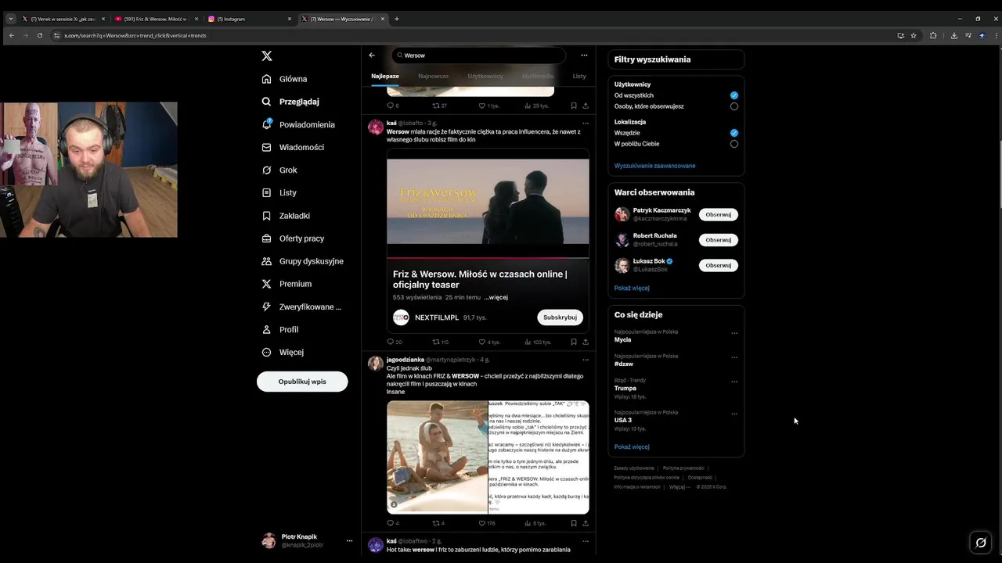
Task: Open Profil in sidebar
Action: 280,329
